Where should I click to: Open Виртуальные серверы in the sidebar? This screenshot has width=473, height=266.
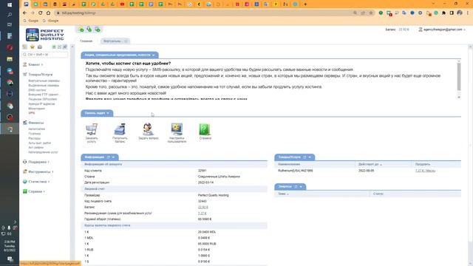click(44, 81)
